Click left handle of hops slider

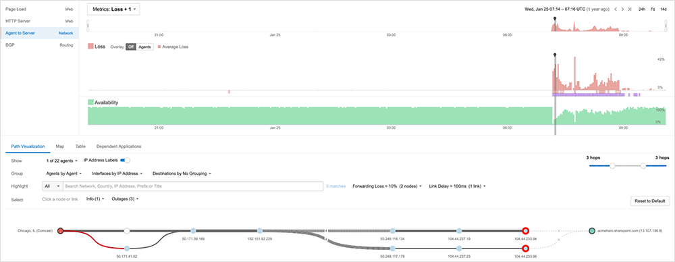(612, 165)
